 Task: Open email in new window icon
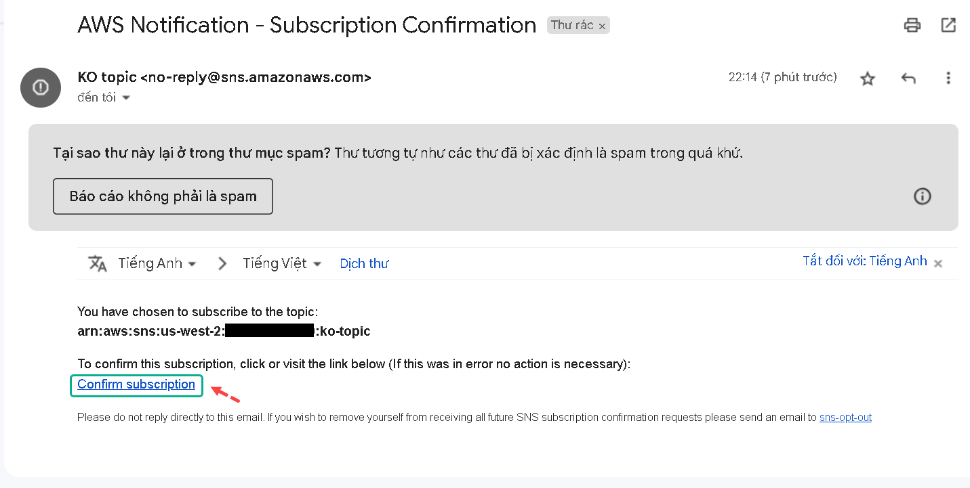948,26
